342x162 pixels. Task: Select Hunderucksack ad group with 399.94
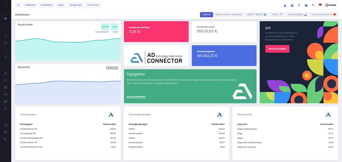[176, 133]
